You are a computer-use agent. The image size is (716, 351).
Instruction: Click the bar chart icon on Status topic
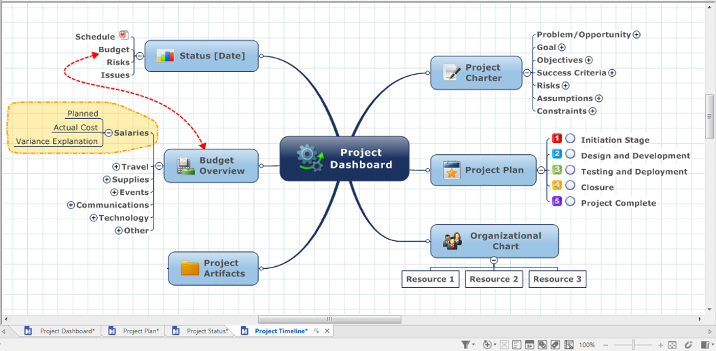165,56
